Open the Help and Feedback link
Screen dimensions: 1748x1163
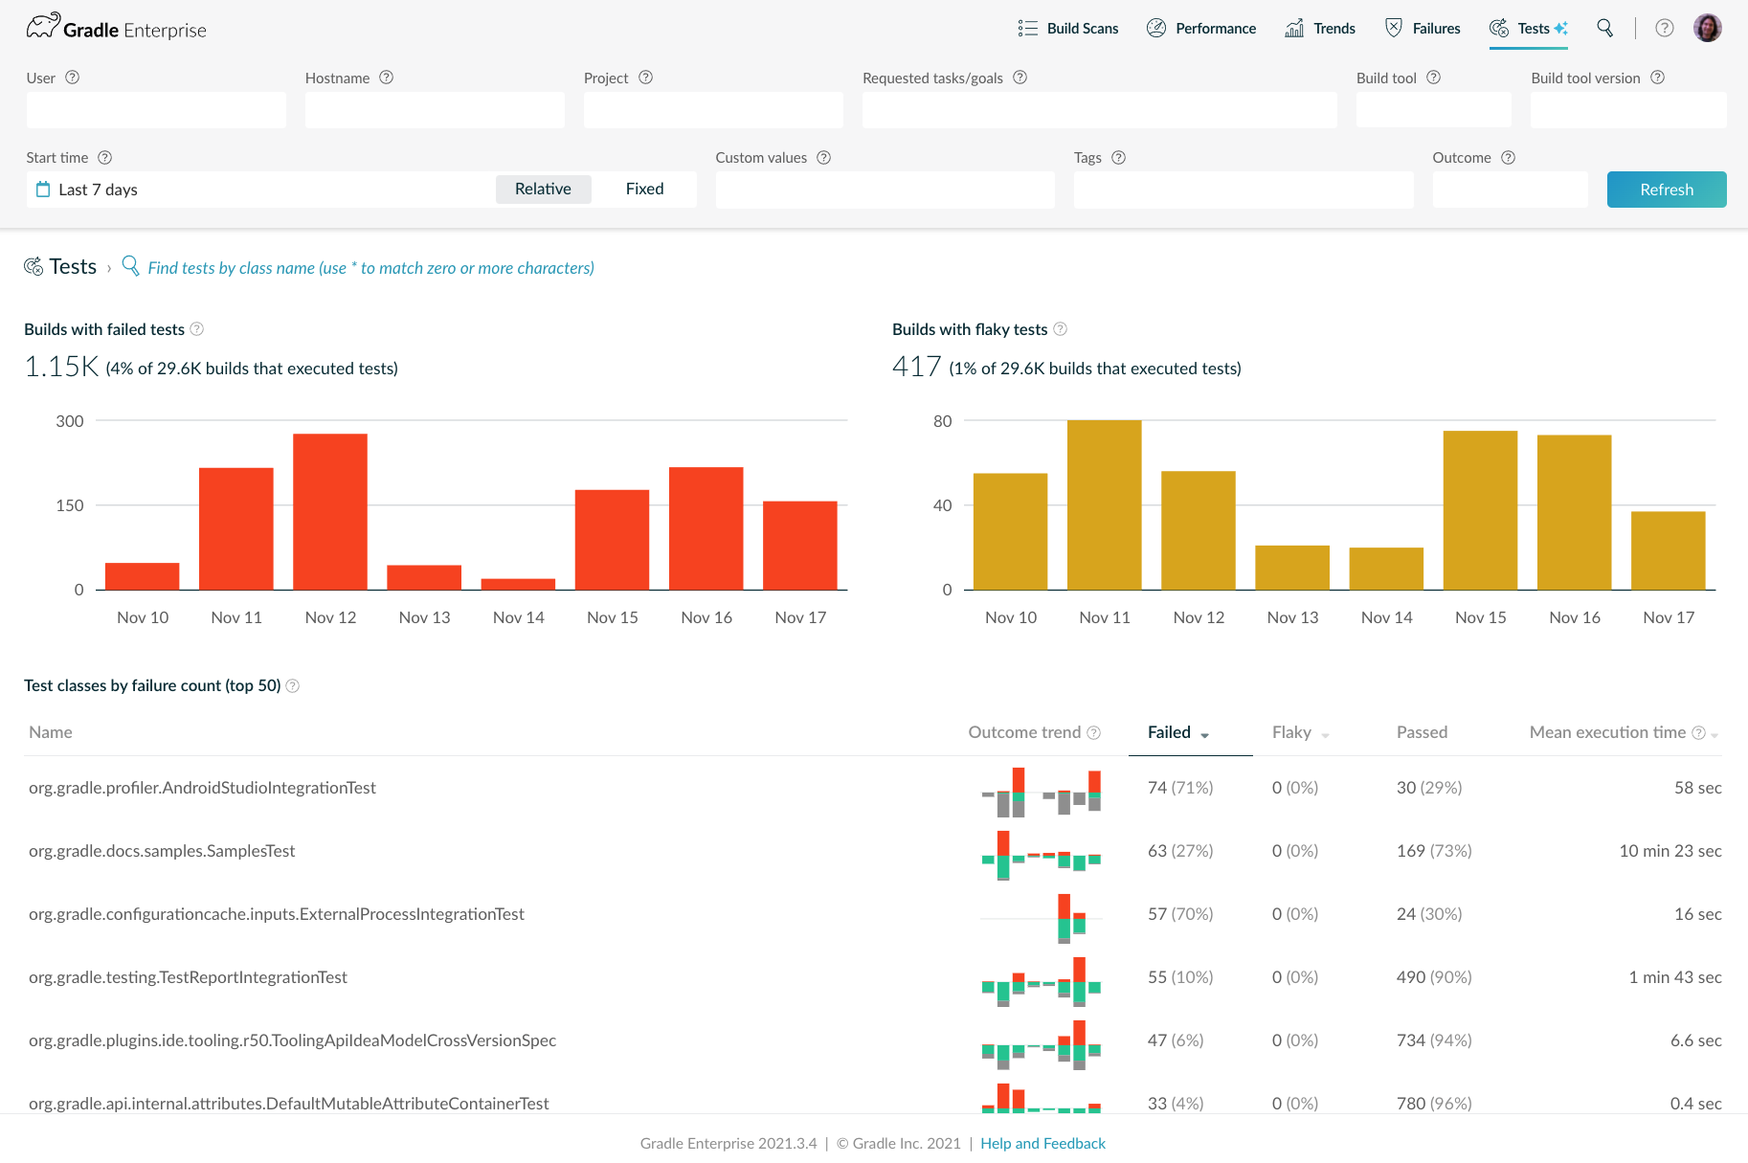click(x=1042, y=1143)
